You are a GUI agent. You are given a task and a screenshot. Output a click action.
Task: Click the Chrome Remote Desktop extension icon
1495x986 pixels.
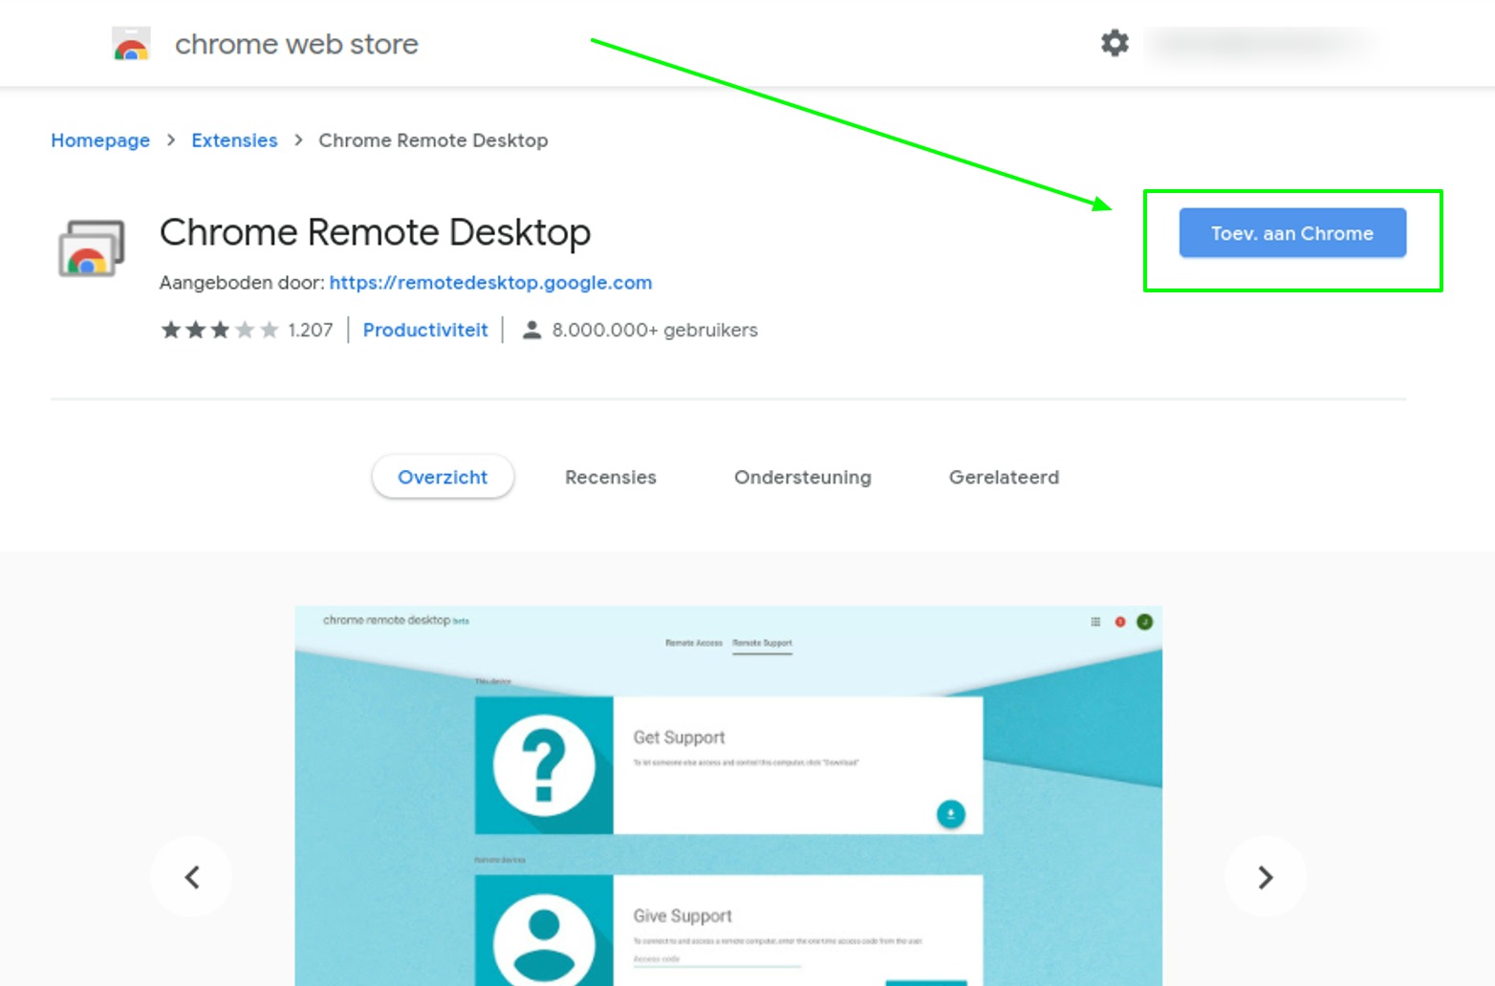(93, 246)
